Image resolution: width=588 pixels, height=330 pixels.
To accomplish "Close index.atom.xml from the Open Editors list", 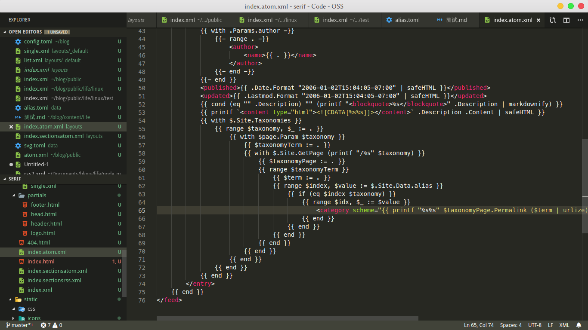I will (11, 127).
